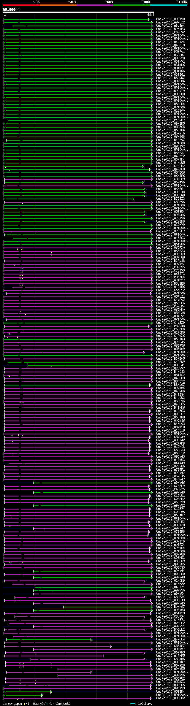Image resolution: width=190 pixels, height=706 pixels.
Task: Click the 'Large gaps' legend text
Action: (x=13, y=704)
